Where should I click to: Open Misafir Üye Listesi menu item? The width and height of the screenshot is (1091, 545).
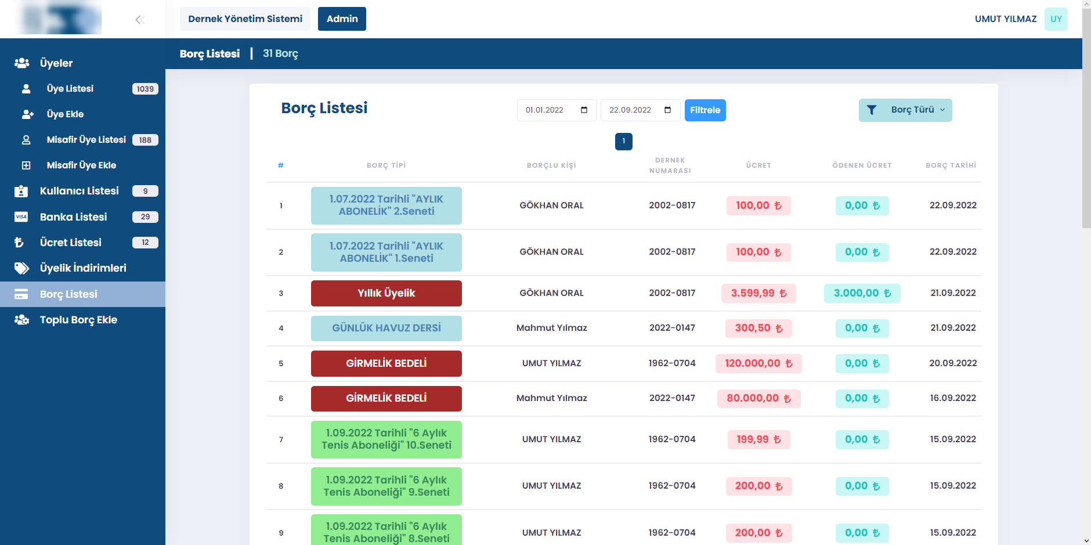click(86, 140)
